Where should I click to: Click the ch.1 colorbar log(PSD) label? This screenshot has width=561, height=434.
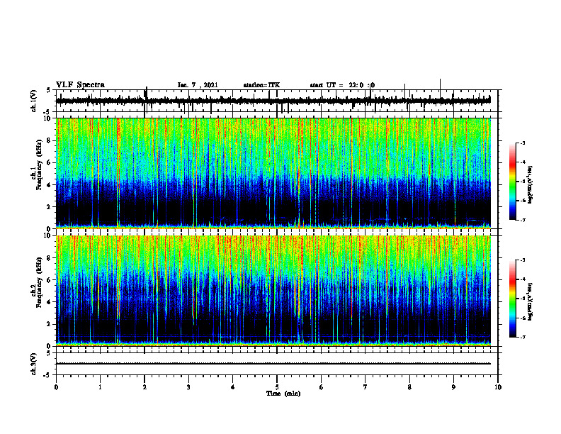pos(531,185)
